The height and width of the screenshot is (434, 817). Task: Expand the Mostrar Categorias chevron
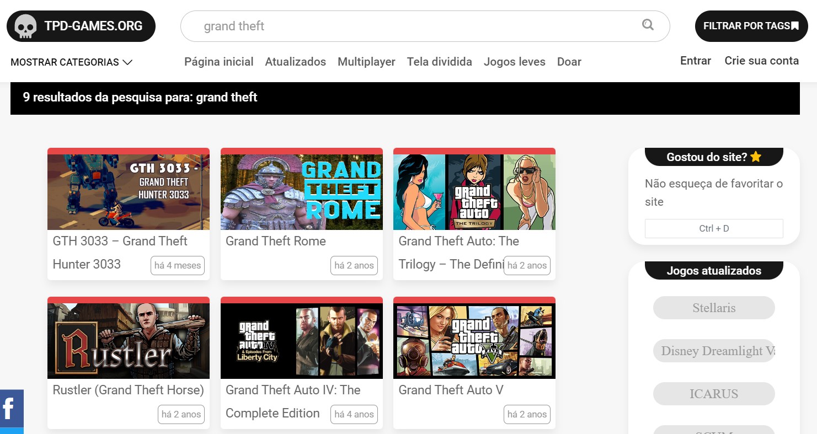[x=127, y=62]
